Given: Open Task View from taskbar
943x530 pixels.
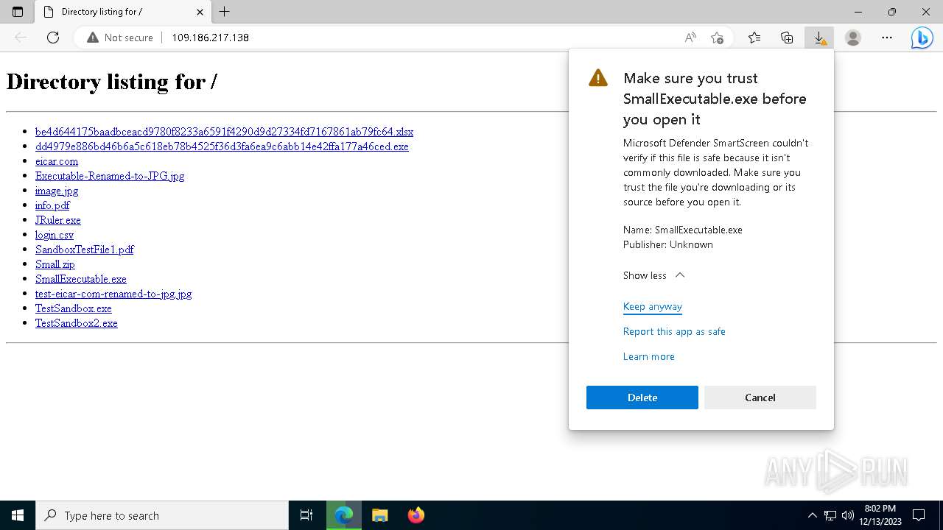Looking at the screenshot, I should pyautogui.click(x=306, y=515).
